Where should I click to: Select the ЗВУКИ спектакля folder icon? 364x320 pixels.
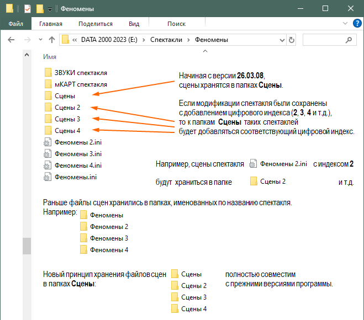(x=48, y=72)
